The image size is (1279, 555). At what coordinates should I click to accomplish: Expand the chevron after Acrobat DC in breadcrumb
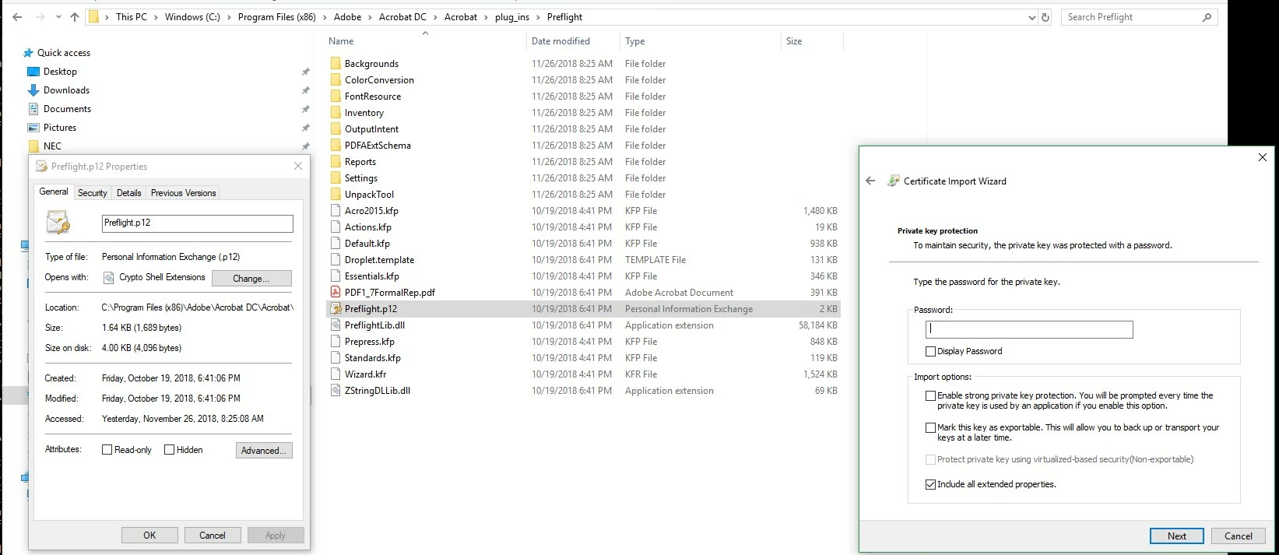[436, 17]
